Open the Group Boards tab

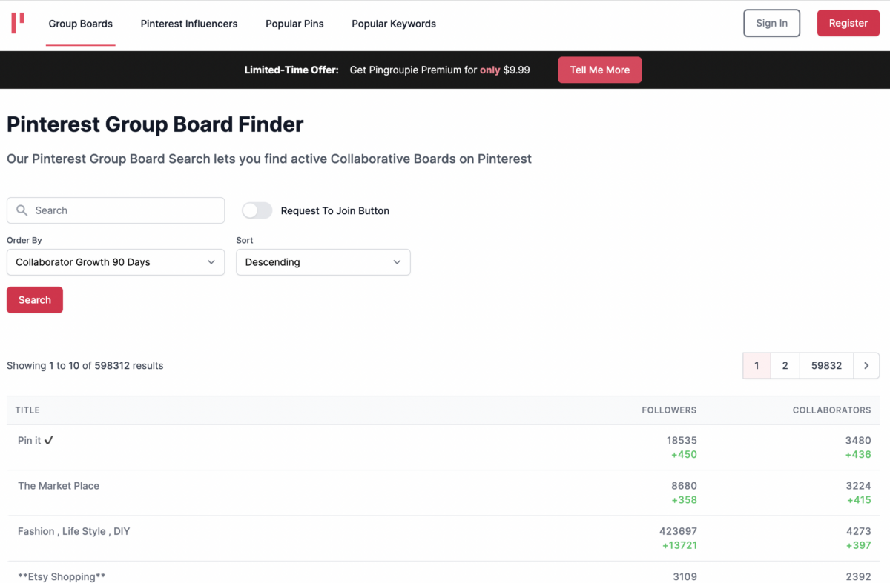click(x=81, y=24)
